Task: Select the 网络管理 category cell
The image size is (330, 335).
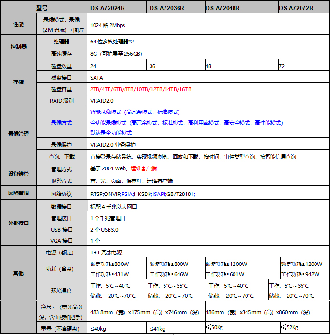Action: coord(19,193)
